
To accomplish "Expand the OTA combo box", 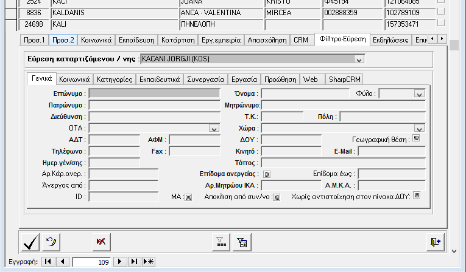I will [213, 128].
